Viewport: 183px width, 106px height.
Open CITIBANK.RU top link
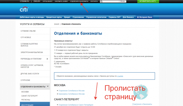tap(24, 1)
